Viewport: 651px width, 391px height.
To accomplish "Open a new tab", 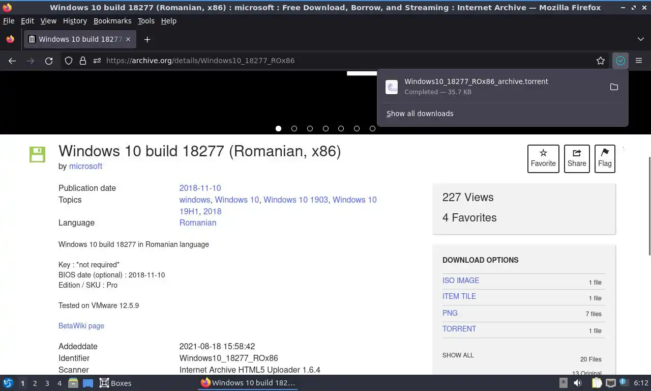I will click(x=147, y=39).
